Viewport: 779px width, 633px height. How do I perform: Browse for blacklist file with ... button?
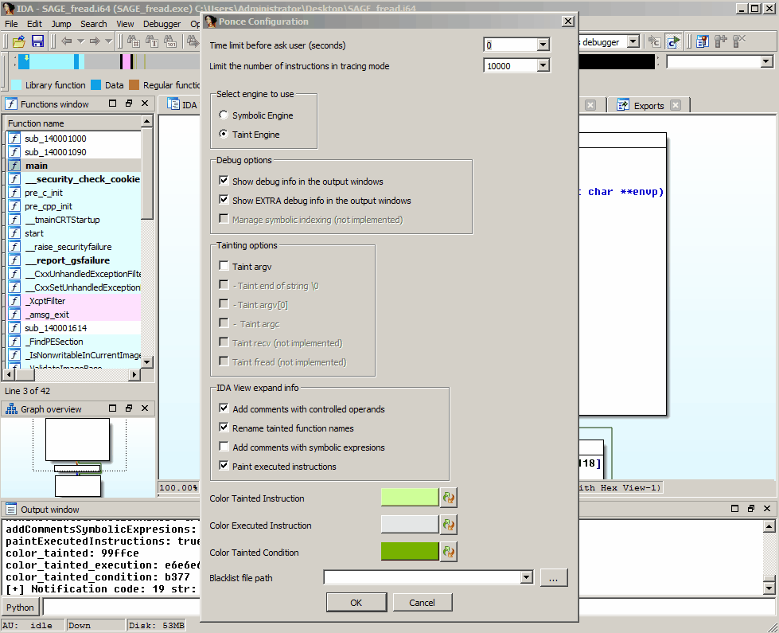coord(554,578)
